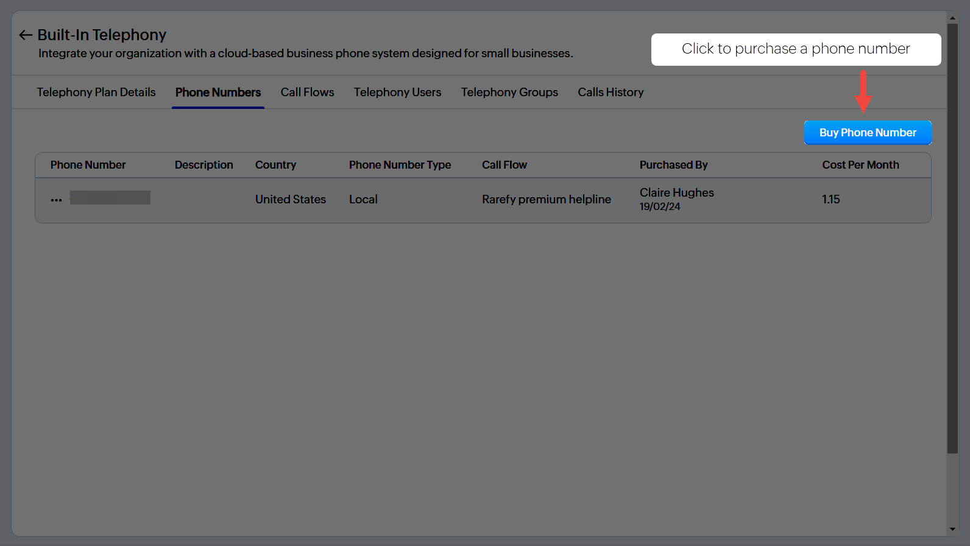Go to the Telephony Users tab
The height and width of the screenshot is (546, 970).
pyautogui.click(x=397, y=93)
